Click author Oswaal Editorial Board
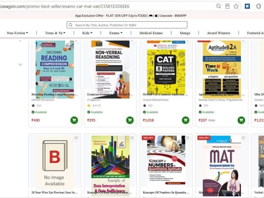This screenshot has height=198, width=264. click(x=155, y=100)
